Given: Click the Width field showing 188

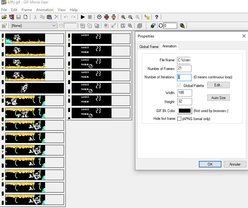Looking at the screenshot, I should point(185,93).
